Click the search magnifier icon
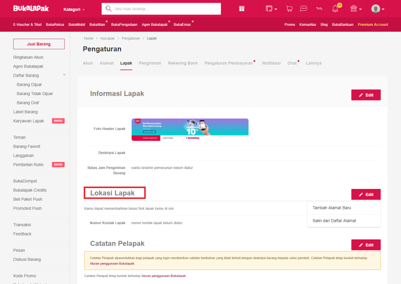Viewport: 401px width, 284px height. [108, 9]
